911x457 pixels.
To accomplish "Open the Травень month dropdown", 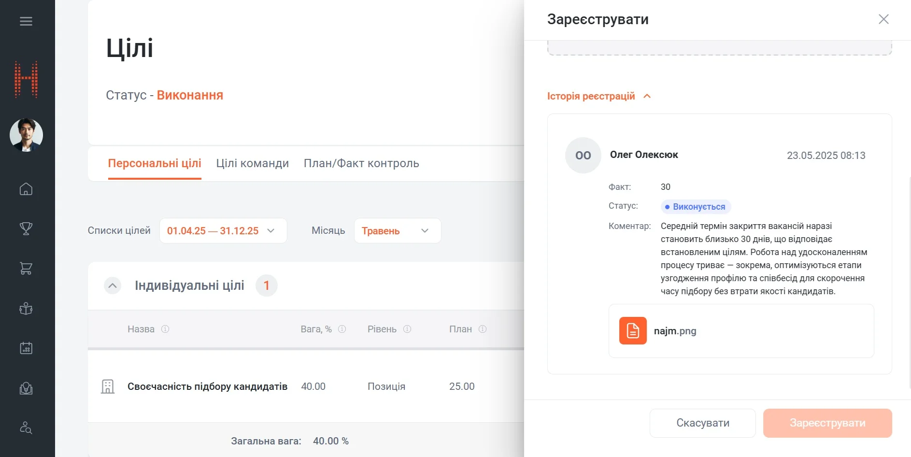I will click(x=397, y=230).
